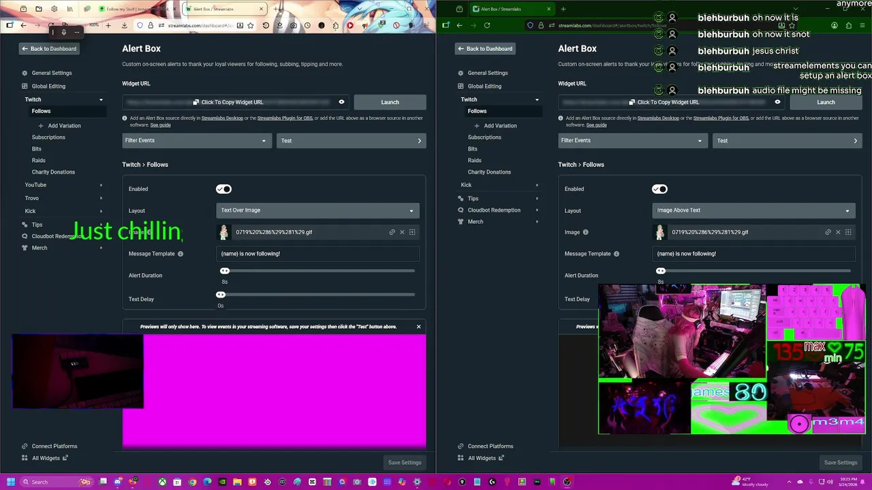Image resolution: width=872 pixels, height=490 pixels.
Task: Open Test menu in right window
Action: 788,141
